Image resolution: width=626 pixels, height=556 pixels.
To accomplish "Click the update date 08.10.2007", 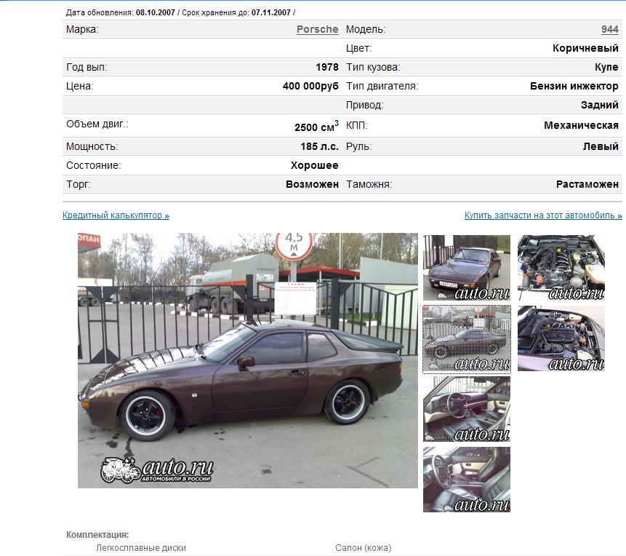I will click(x=156, y=13).
